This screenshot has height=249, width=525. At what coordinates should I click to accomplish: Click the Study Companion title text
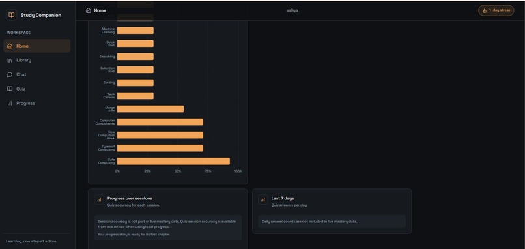pyautogui.click(x=41, y=15)
